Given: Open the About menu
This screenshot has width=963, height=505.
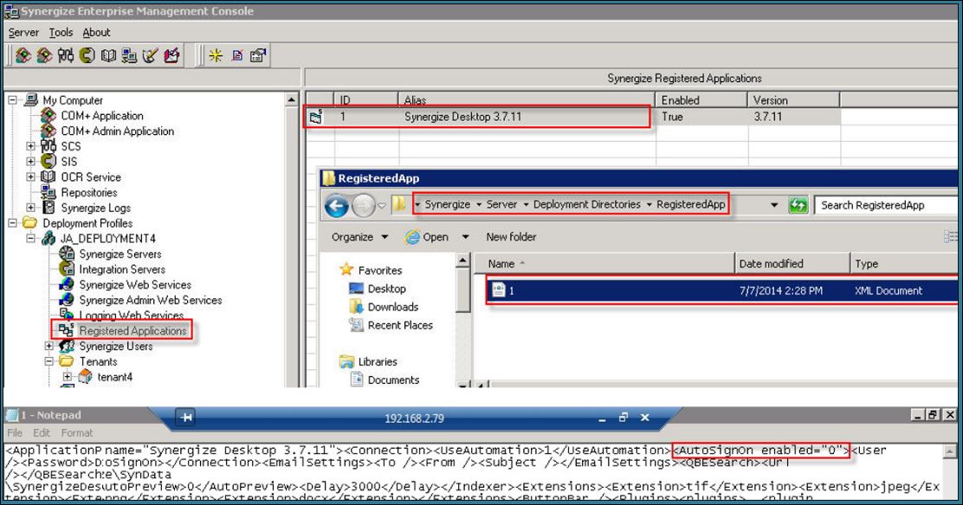Looking at the screenshot, I should click(96, 33).
